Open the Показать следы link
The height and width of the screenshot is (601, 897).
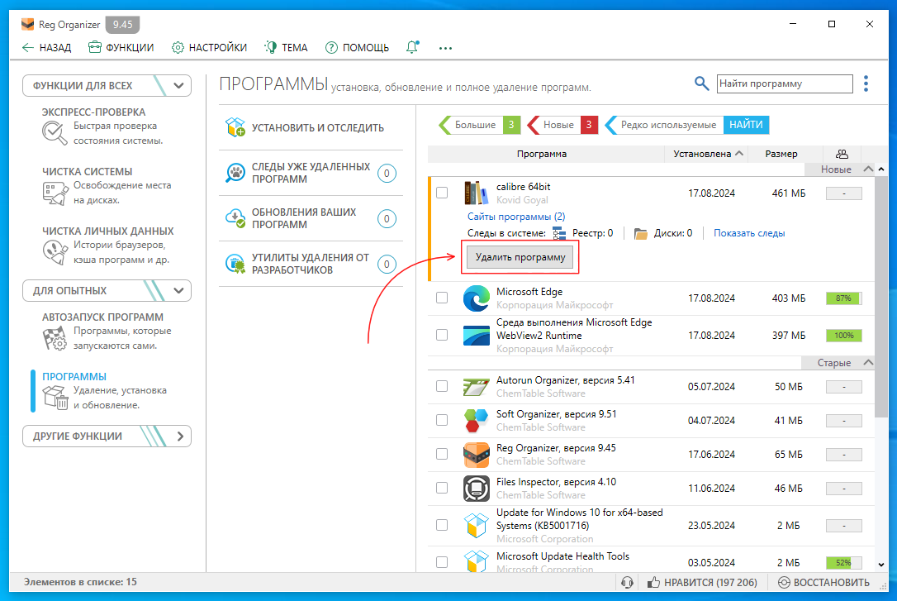(749, 234)
